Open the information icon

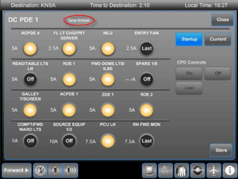(x=230, y=170)
